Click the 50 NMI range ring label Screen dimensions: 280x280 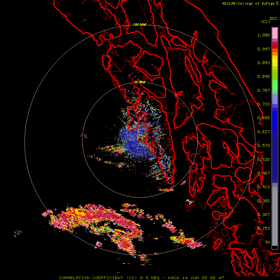140,82
